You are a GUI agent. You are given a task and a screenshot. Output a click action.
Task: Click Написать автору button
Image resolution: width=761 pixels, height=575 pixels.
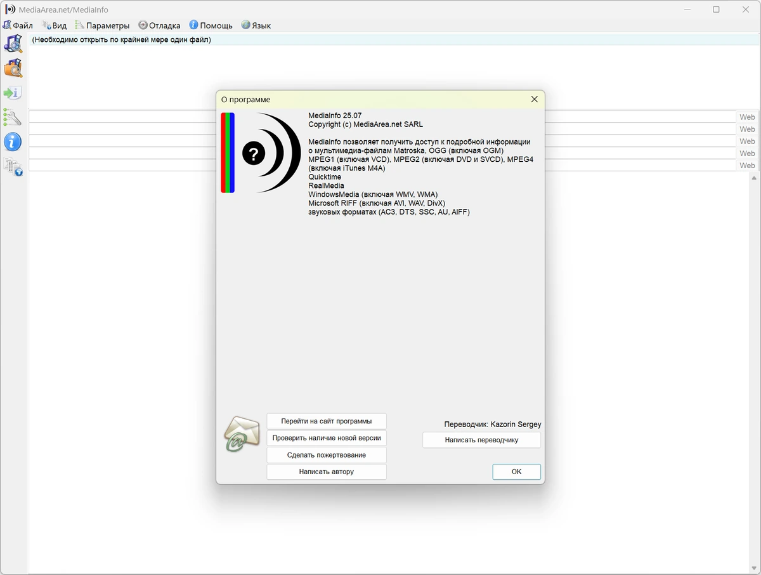(327, 472)
